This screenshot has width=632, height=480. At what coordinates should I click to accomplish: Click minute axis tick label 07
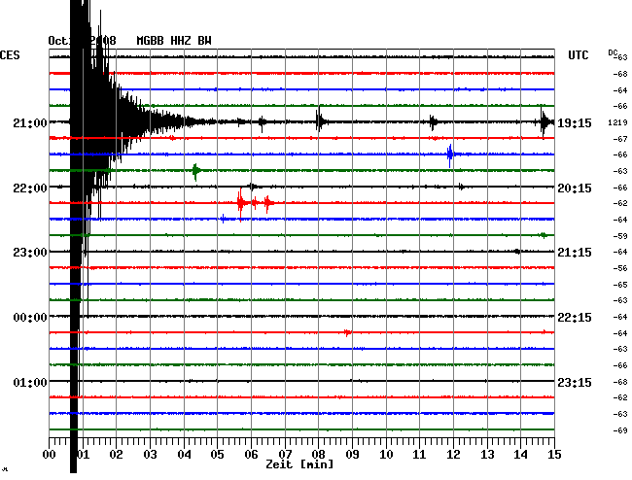coord(285,455)
